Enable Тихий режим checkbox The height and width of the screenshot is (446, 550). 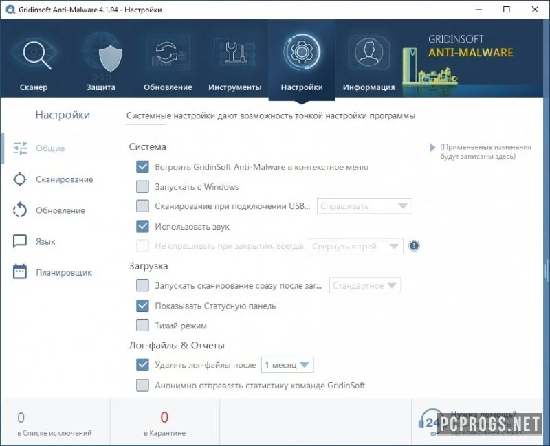click(142, 325)
